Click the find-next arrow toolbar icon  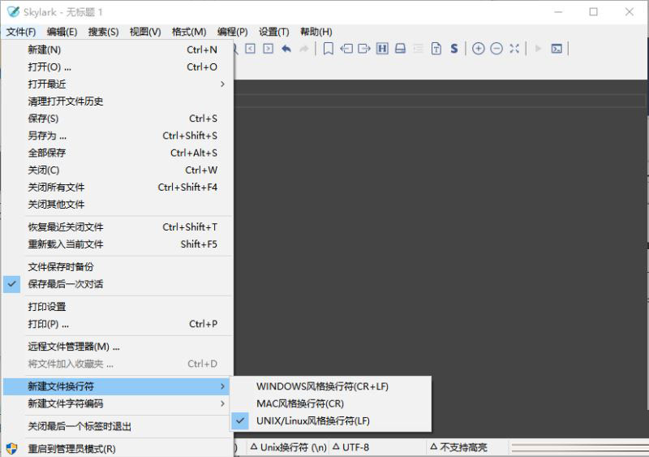coord(269,49)
